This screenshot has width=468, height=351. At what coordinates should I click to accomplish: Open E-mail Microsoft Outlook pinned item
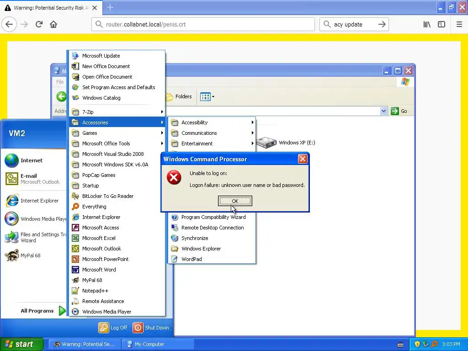point(33,179)
